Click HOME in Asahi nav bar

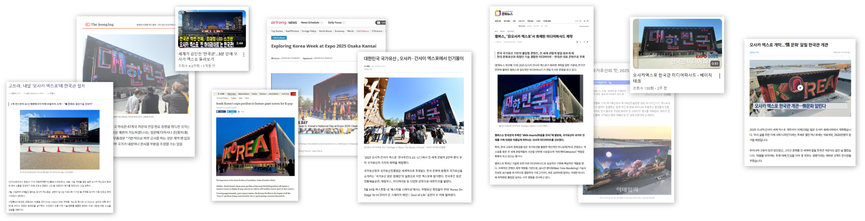coord(221,94)
